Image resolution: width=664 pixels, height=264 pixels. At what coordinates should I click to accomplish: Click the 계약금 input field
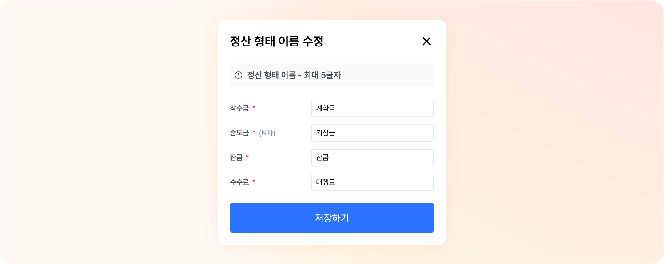[372, 108]
